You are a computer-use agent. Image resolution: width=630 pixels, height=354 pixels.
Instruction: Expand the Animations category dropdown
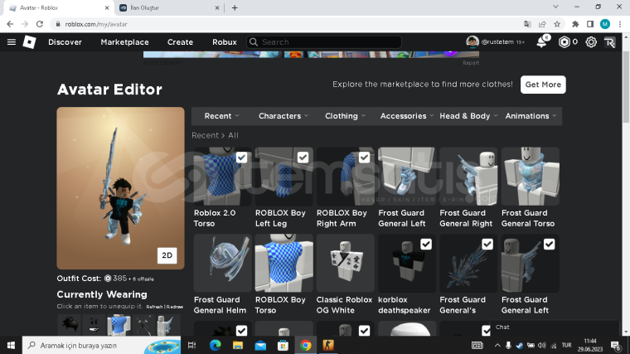pyautogui.click(x=531, y=116)
